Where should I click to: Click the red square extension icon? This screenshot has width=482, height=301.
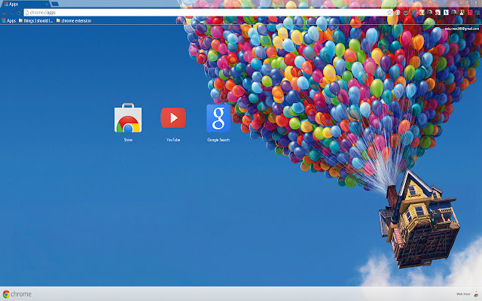(470, 13)
